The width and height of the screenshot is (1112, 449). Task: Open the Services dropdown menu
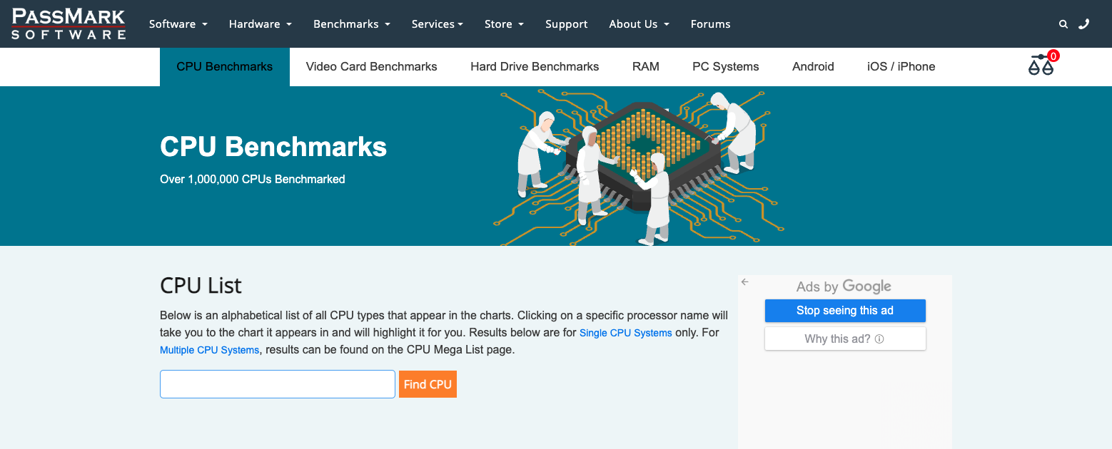[438, 24]
